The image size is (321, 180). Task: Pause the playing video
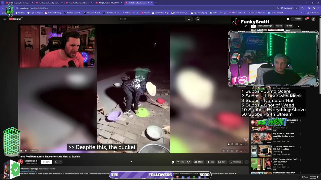[x=21, y=151]
